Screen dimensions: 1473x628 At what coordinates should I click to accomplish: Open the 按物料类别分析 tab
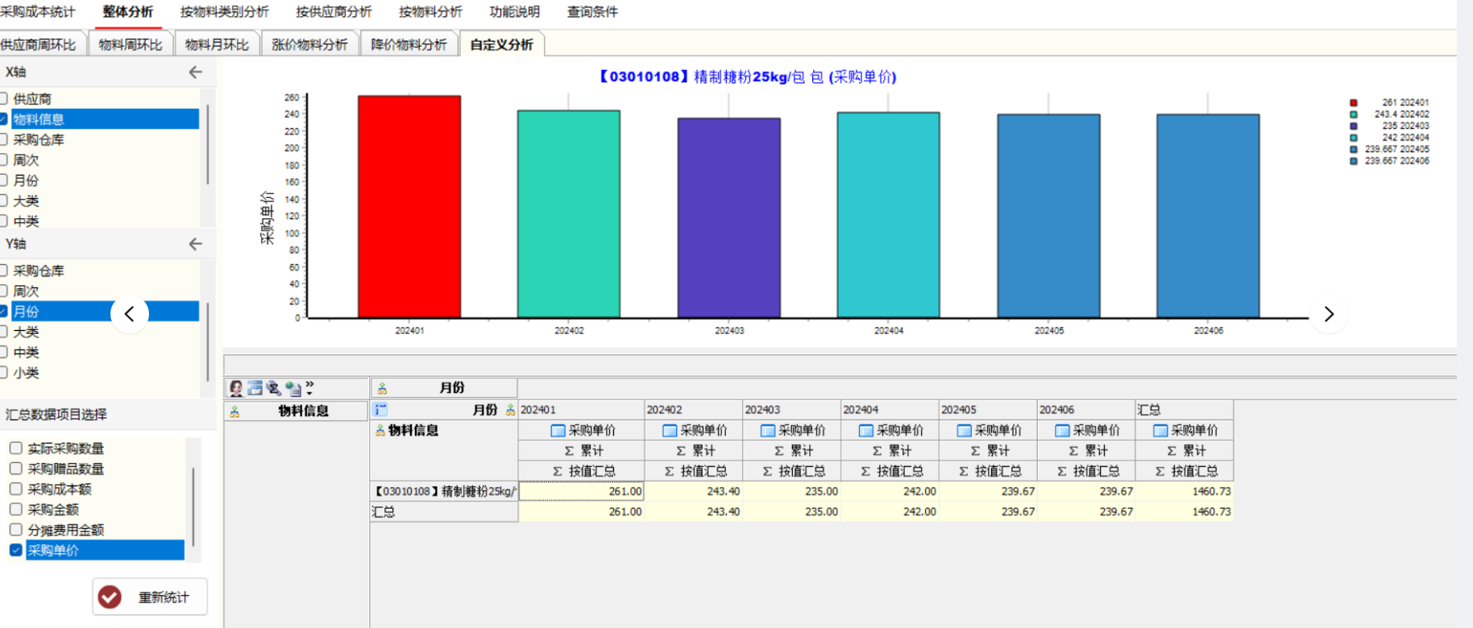224,12
